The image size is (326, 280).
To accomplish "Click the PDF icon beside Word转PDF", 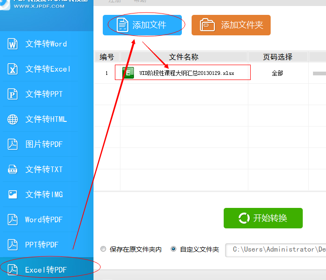I will (13, 220).
